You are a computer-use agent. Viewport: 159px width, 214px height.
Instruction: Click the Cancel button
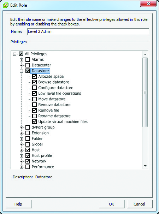tap(140, 204)
